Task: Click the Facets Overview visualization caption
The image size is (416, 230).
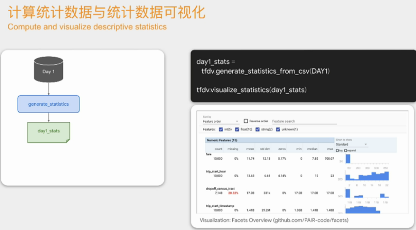Action: (274, 220)
